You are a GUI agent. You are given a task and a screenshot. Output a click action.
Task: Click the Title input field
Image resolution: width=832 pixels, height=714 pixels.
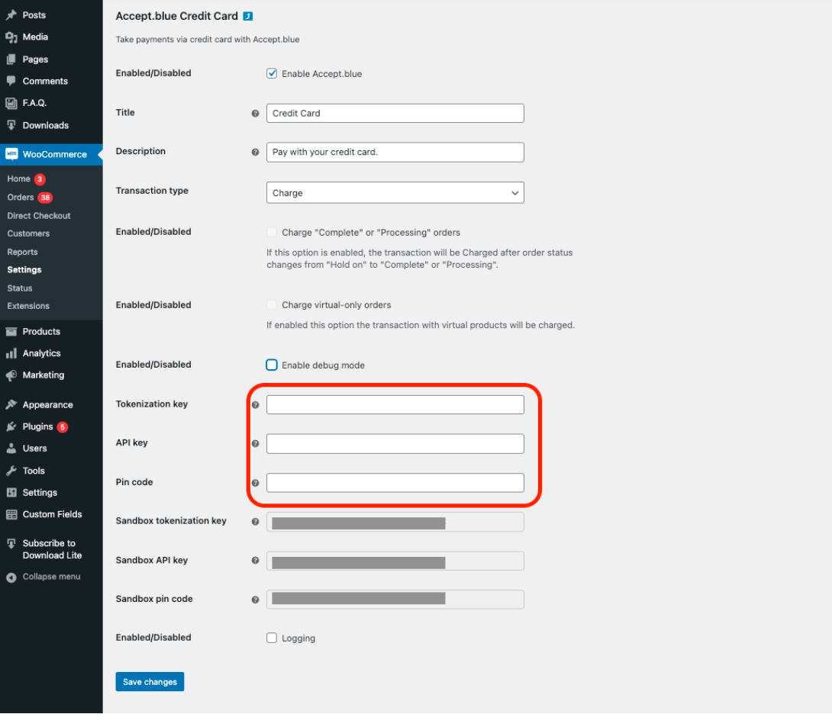point(395,113)
